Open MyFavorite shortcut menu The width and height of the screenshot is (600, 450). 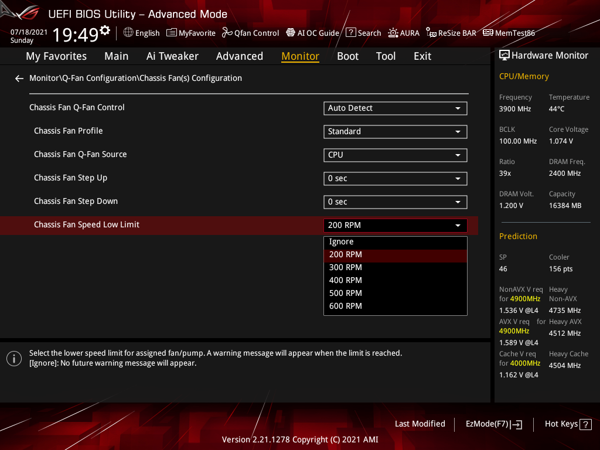190,33
